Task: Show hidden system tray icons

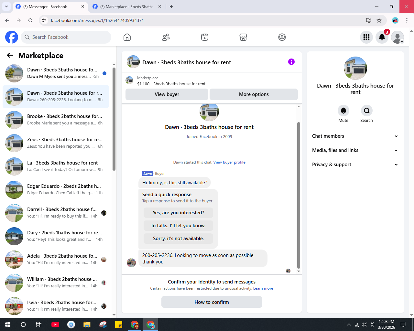Action: [349, 325]
